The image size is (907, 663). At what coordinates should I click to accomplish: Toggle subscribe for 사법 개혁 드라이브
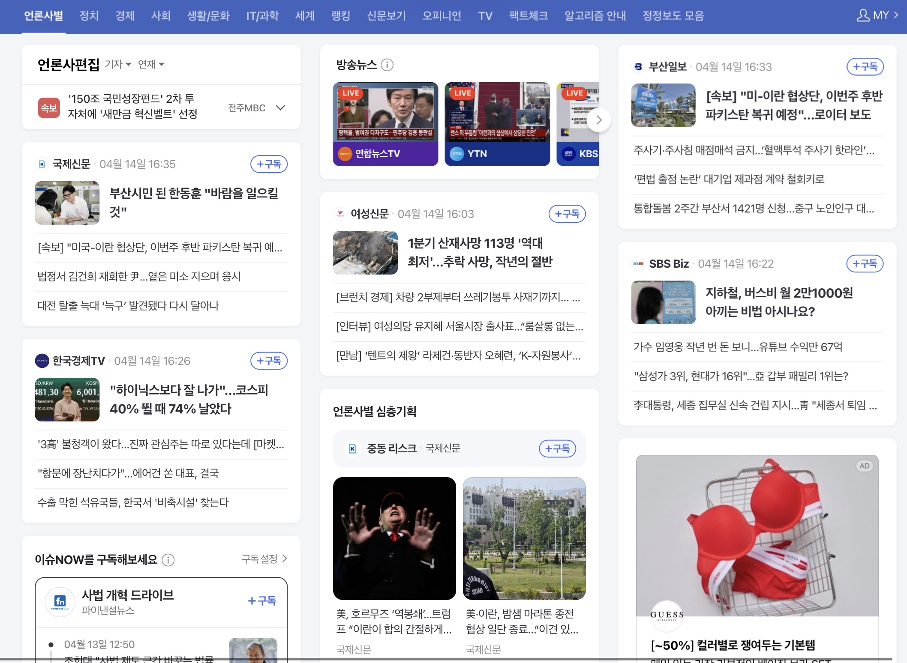click(x=262, y=601)
